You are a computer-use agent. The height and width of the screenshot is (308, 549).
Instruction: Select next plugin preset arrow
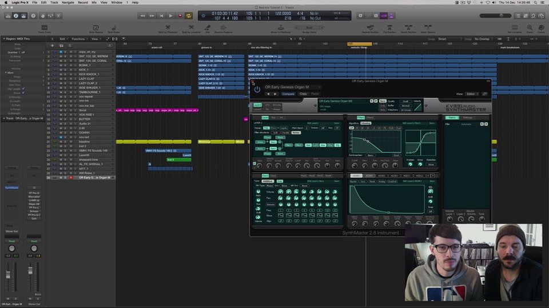pyautogui.click(x=275, y=94)
